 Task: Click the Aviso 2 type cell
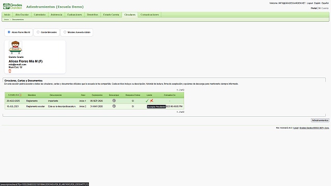click(x=83, y=106)
